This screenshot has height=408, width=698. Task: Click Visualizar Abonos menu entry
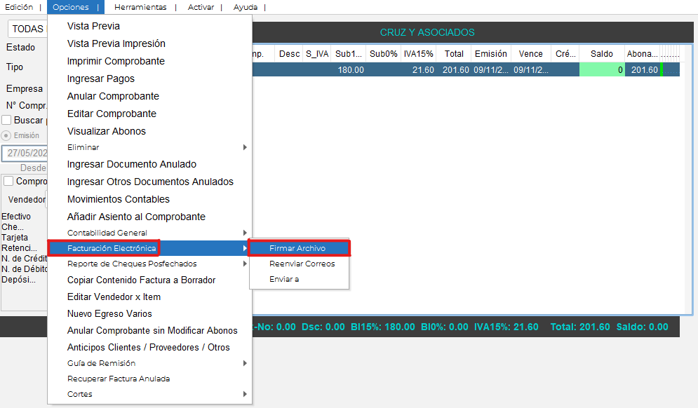(x=107, y=131)
